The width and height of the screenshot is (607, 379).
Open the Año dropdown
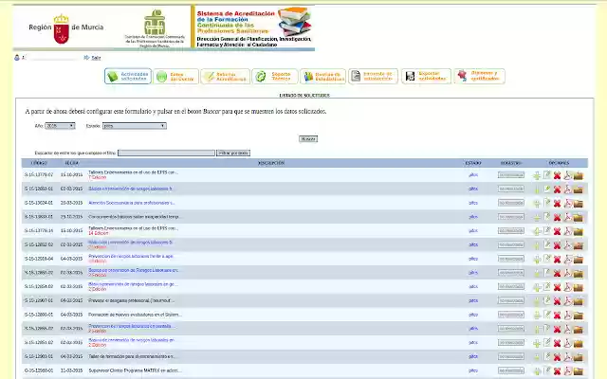60,126
